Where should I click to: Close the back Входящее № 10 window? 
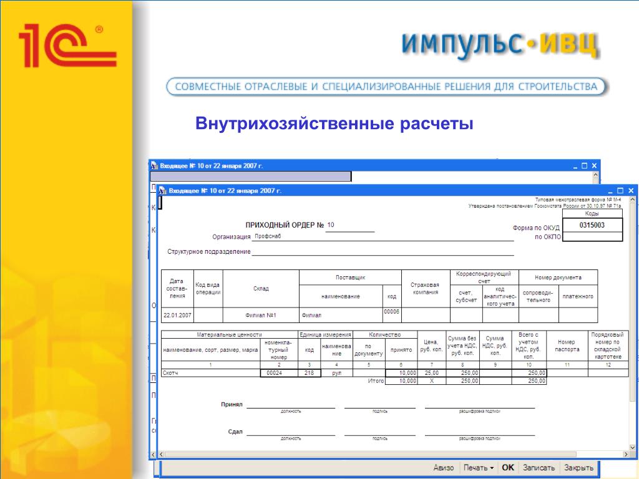[594, 166]
